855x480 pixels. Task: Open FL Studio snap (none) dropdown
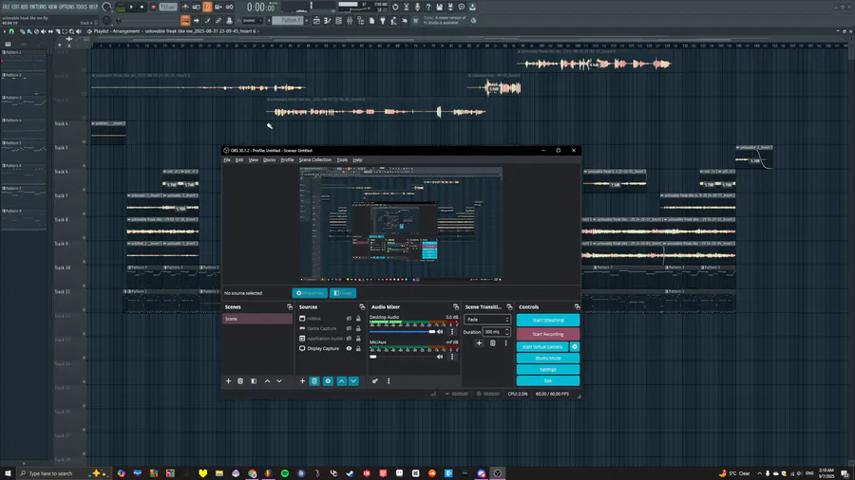coord(252,21)
